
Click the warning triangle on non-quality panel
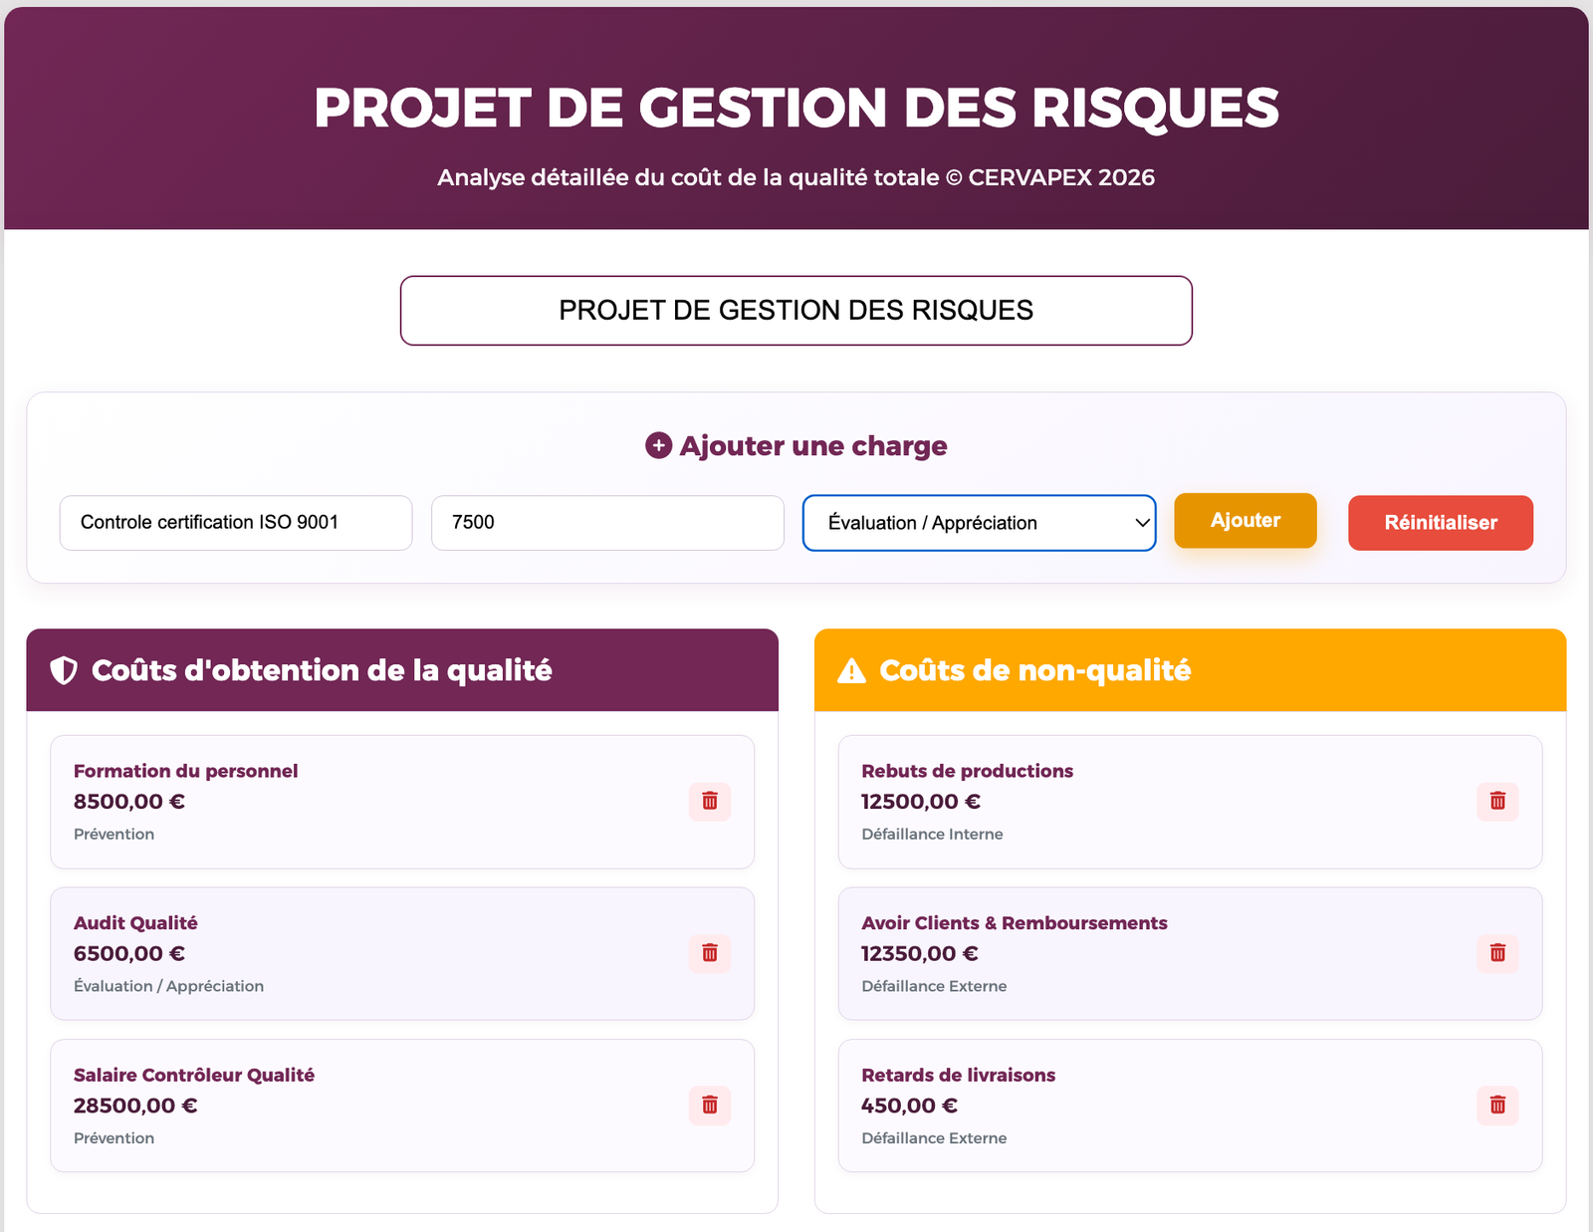coord(851,670)
